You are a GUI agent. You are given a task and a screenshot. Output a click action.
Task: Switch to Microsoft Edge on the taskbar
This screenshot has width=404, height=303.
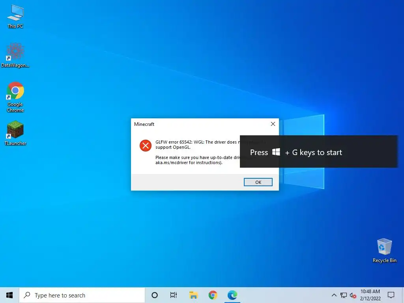(x=232, y=295)
